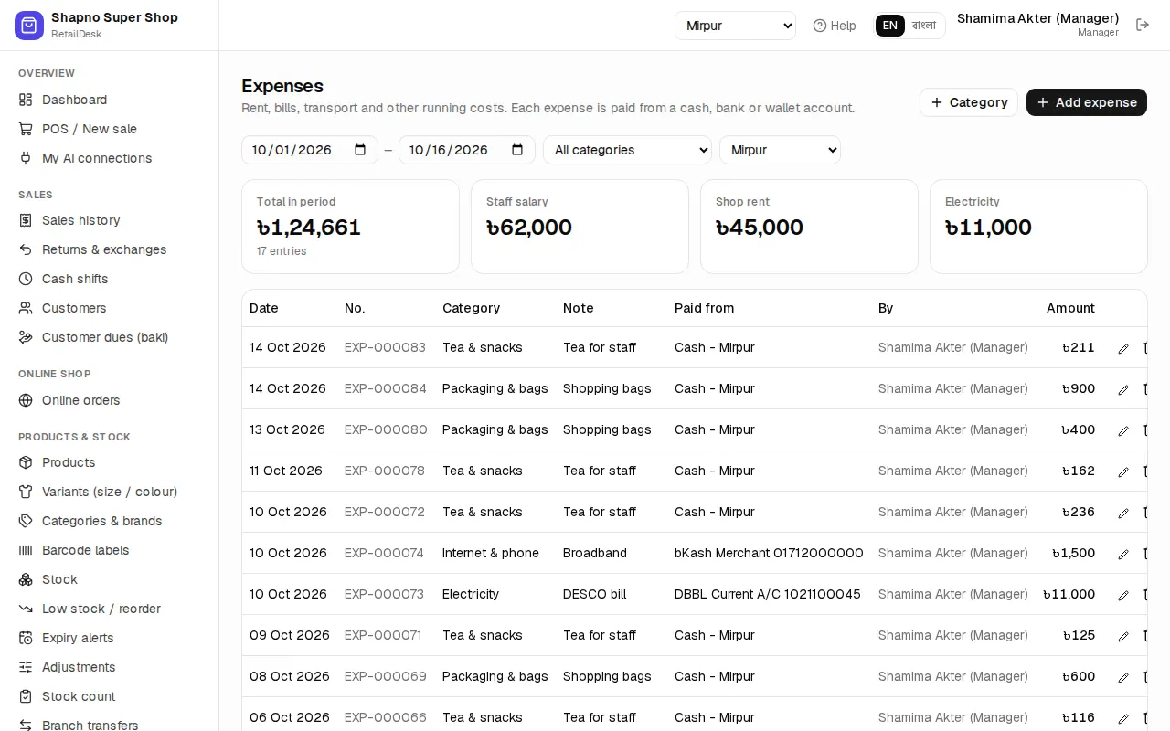This screenshot has width=1170, height=731.
Task: Switch language to বাংলা
Action: [x=924, y=26]
